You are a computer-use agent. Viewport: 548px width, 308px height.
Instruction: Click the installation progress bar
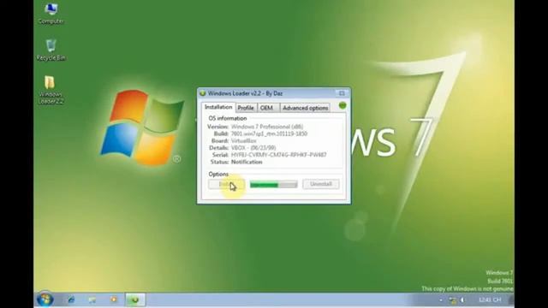coord(274,185)
